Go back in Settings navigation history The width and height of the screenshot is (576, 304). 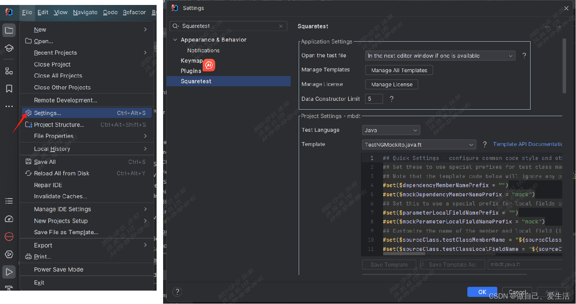click(548, 27)
